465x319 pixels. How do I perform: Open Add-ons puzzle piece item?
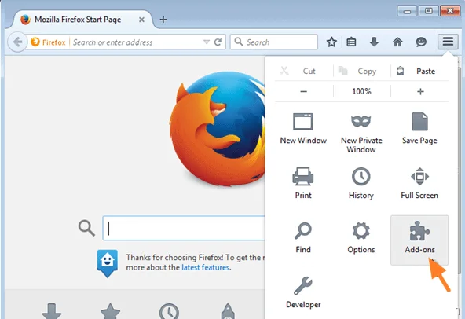click(419, 240)
